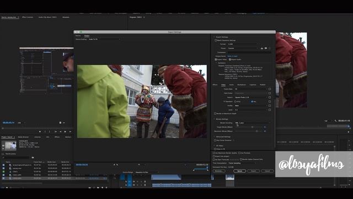Viewport: 353px width, 199px height.
Task: Switch to the Audio tab in export dialog
Action: [x=232, y=85]
